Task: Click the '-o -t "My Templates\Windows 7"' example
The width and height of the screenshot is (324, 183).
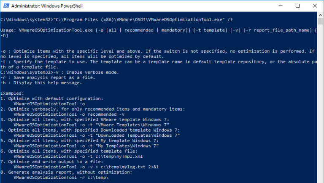Action: 86,146
